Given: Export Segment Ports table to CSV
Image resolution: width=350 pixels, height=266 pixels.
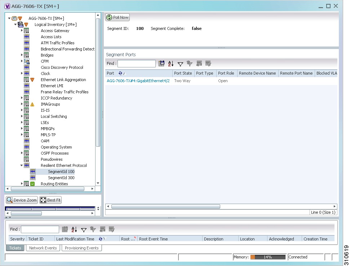Looking at the screenshot, I should (161, 63).
